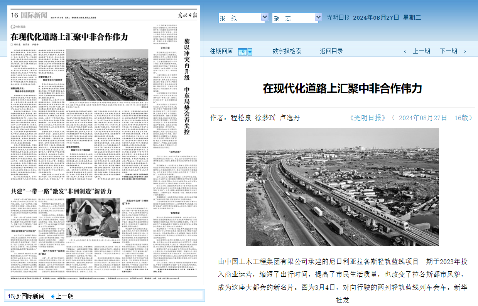Image resolution: width=478 pixels, height=306 pixels.
Task: Click the 往期回顾 past issues link
Action: pos(221,51)
